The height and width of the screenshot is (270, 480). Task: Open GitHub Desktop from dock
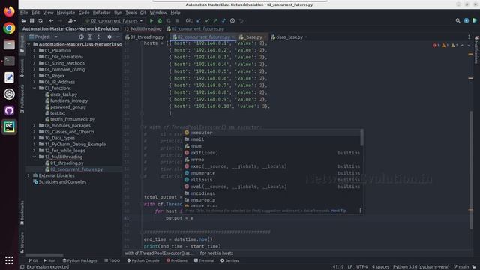coord(9,110)
